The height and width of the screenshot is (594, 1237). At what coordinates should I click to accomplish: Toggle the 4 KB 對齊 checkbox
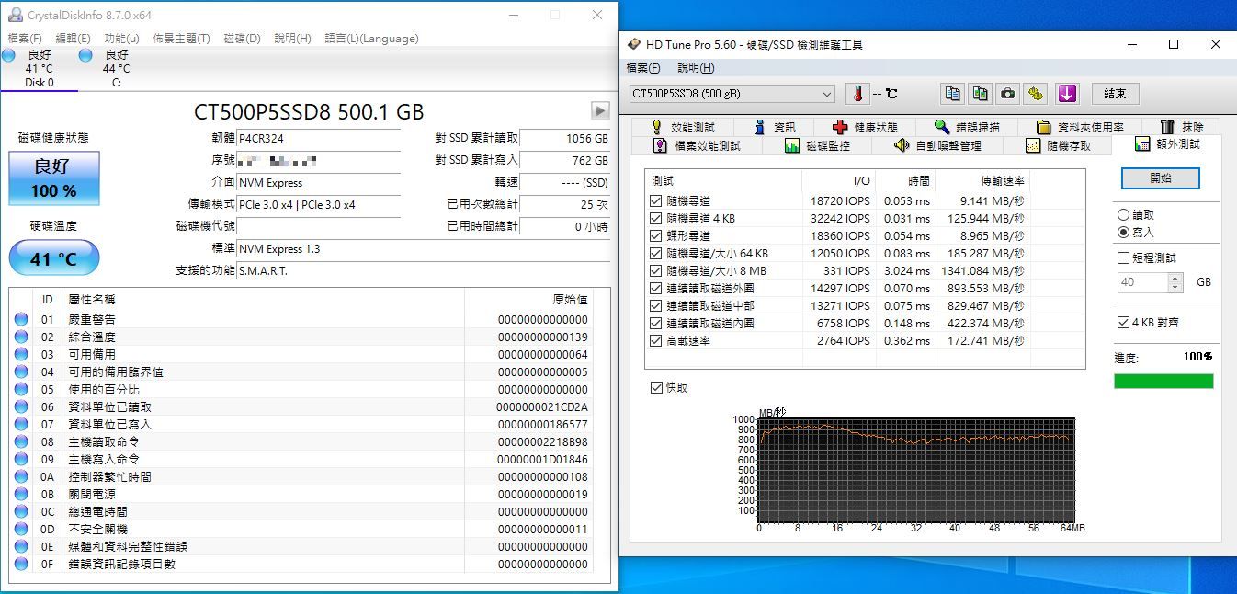[x=1123, y=323]
